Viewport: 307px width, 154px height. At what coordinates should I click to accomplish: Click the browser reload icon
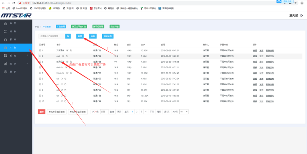(14, 3)
